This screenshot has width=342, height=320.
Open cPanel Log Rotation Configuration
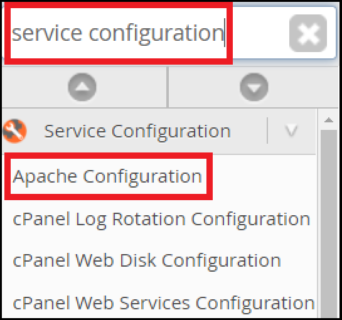[161, 220]
